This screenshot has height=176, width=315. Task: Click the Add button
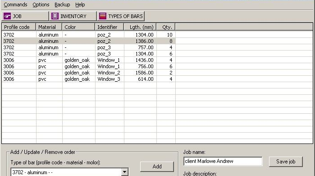point(157,167)
